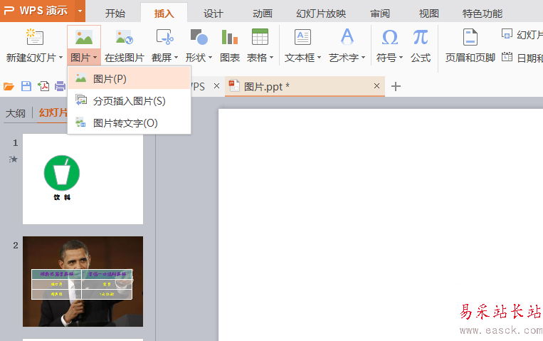The width and height of the screenshot is (543, 341).
Task: Switch to the 大纲 outline pane tab
Action: pyautogui.click(x=16, y=113)
